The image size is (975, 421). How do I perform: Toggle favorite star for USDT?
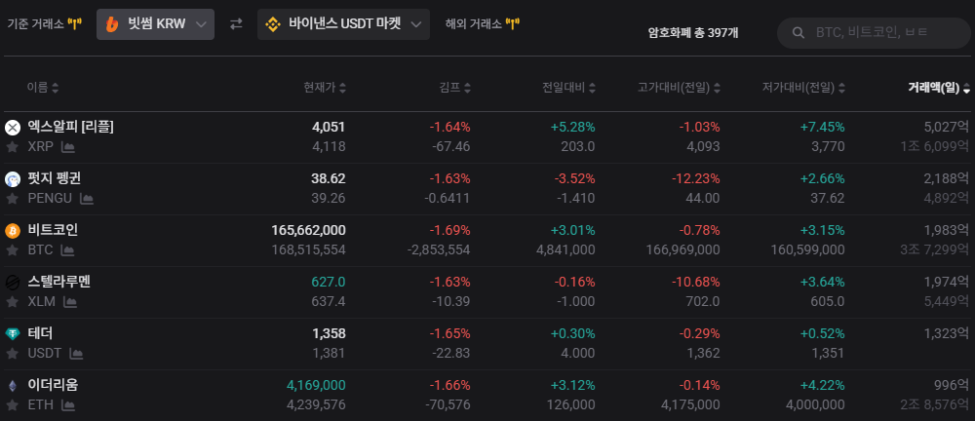[11, 354]
